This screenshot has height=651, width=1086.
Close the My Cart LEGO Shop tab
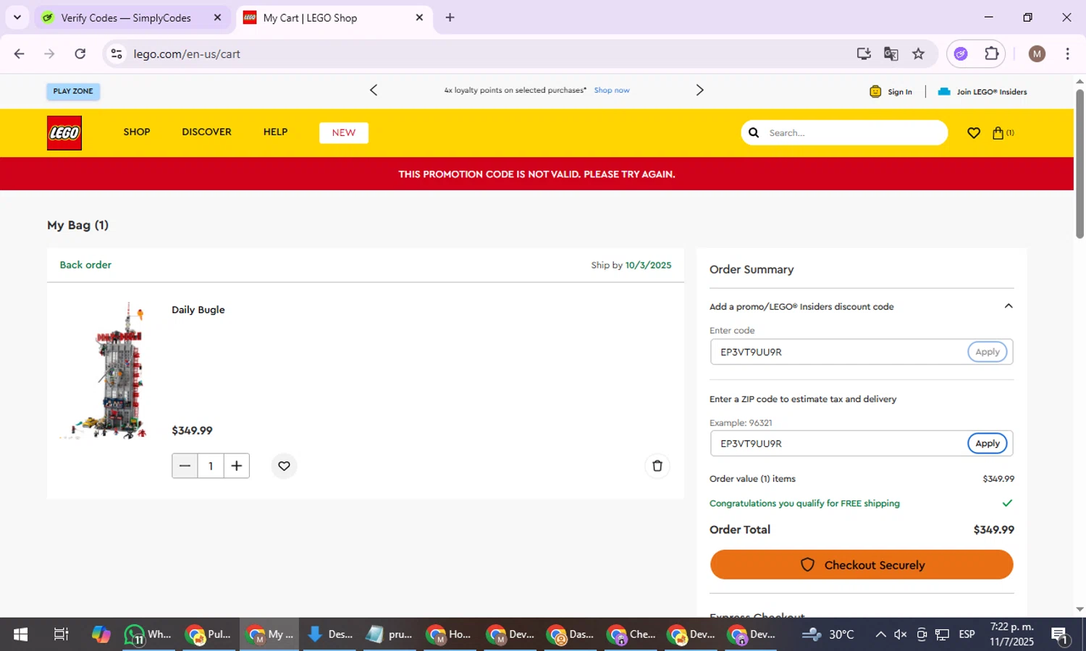pos(419,18)
